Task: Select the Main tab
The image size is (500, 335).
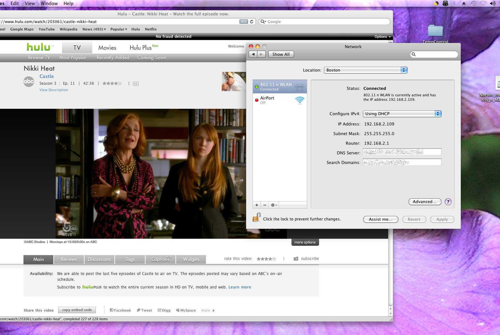Action: pyautogui.click(x=39, y=259)
